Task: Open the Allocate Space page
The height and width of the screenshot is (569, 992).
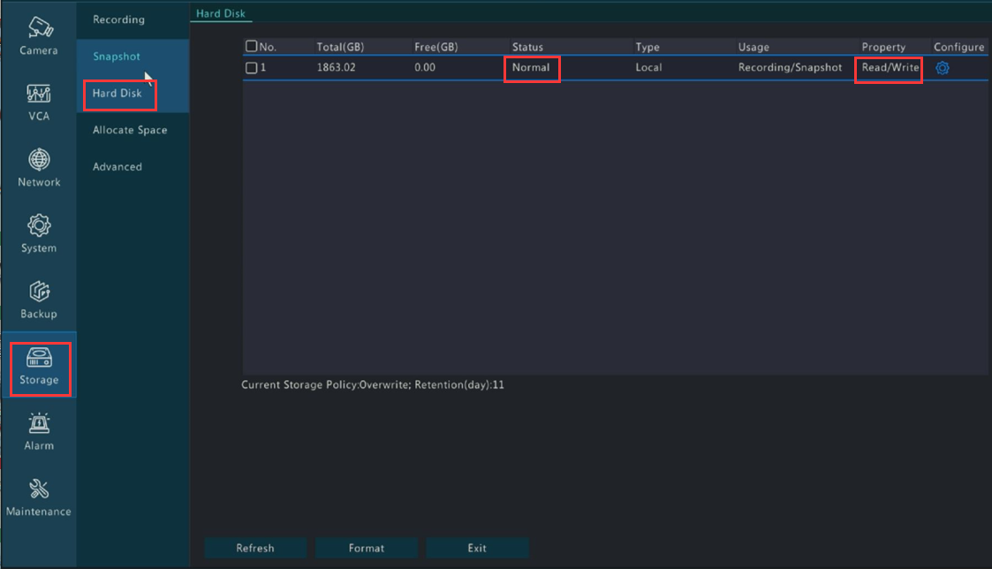Action: coord(130,130)
